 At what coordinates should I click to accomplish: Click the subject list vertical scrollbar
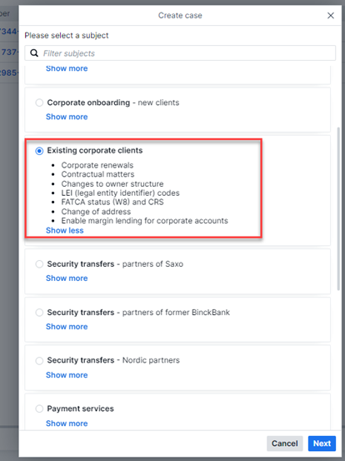click(338, 208)
